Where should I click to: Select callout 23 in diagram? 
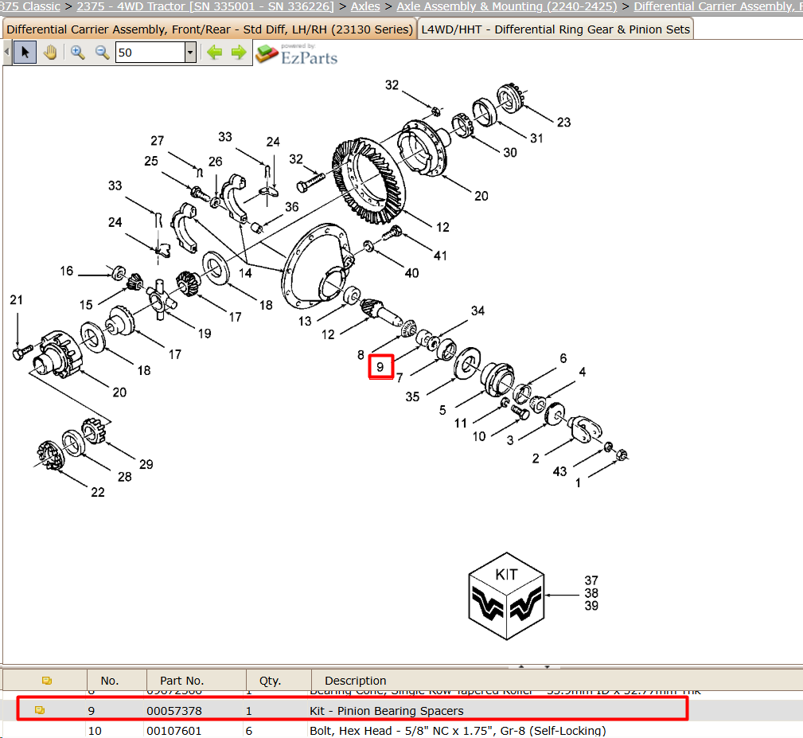pyautogui.click(x=563, y=123)
